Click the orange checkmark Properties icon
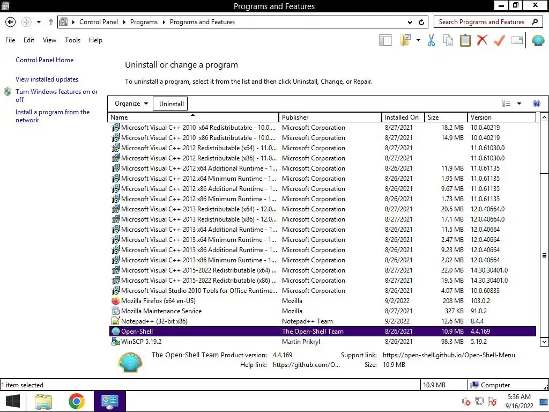 point(499,40)
